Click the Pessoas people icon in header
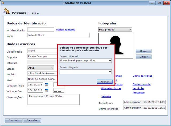Viewport: 171px width, 126px height. (7, 11)
